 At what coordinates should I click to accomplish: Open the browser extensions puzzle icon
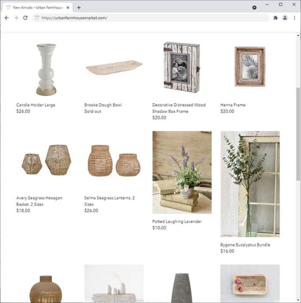coord(276,18)
